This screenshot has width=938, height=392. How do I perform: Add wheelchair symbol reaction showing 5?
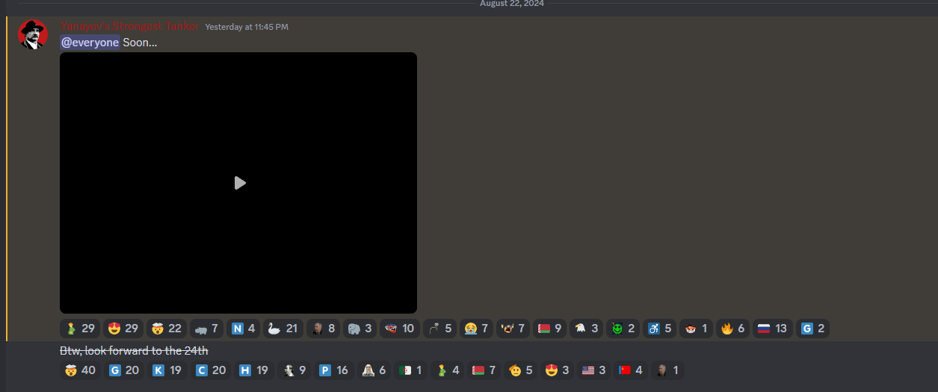pos(660,329)
